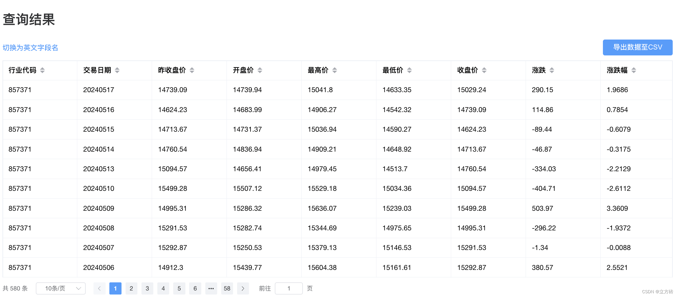Click highest price 15604.38
The image size is (678, 297).
coord(322,268)
